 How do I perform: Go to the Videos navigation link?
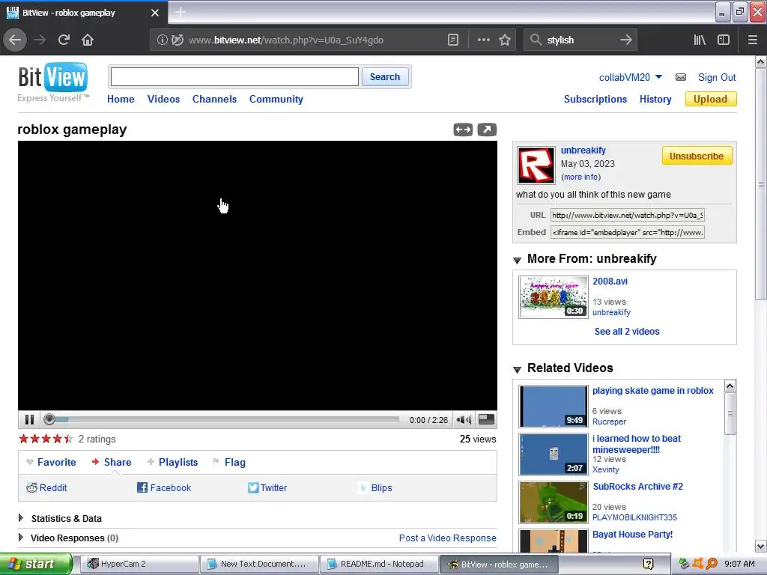tap(163, 99)
